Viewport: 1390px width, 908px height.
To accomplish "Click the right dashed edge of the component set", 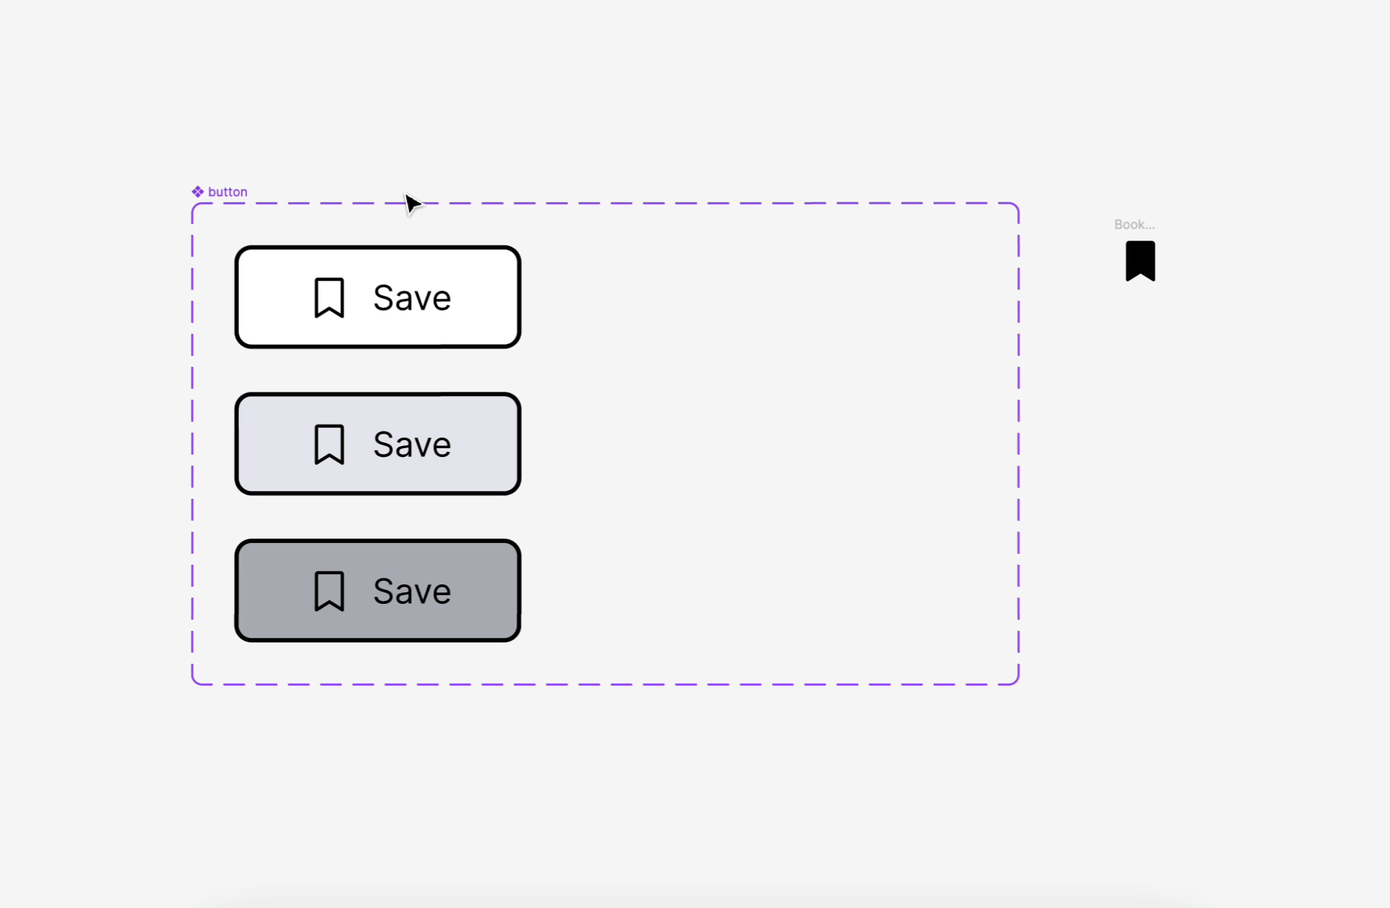I will pyautogui.click(x=1019, y=443).
